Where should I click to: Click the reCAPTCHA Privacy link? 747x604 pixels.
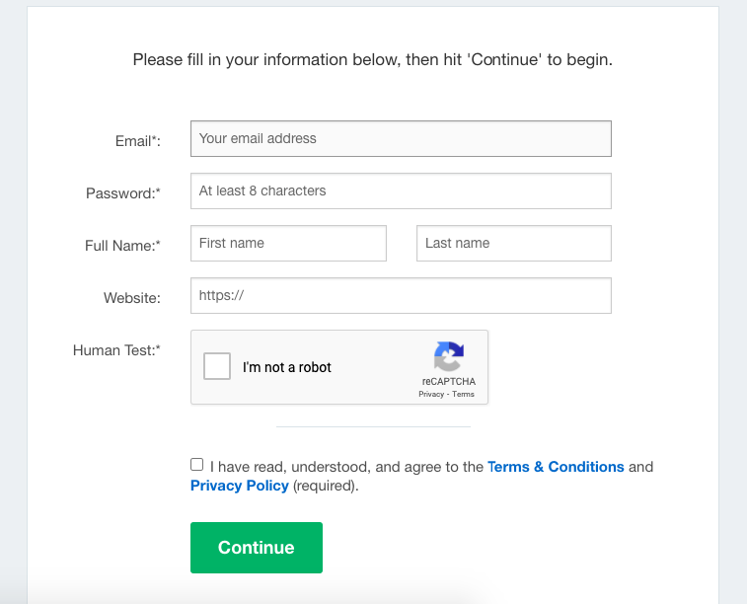tap(431, 394)
